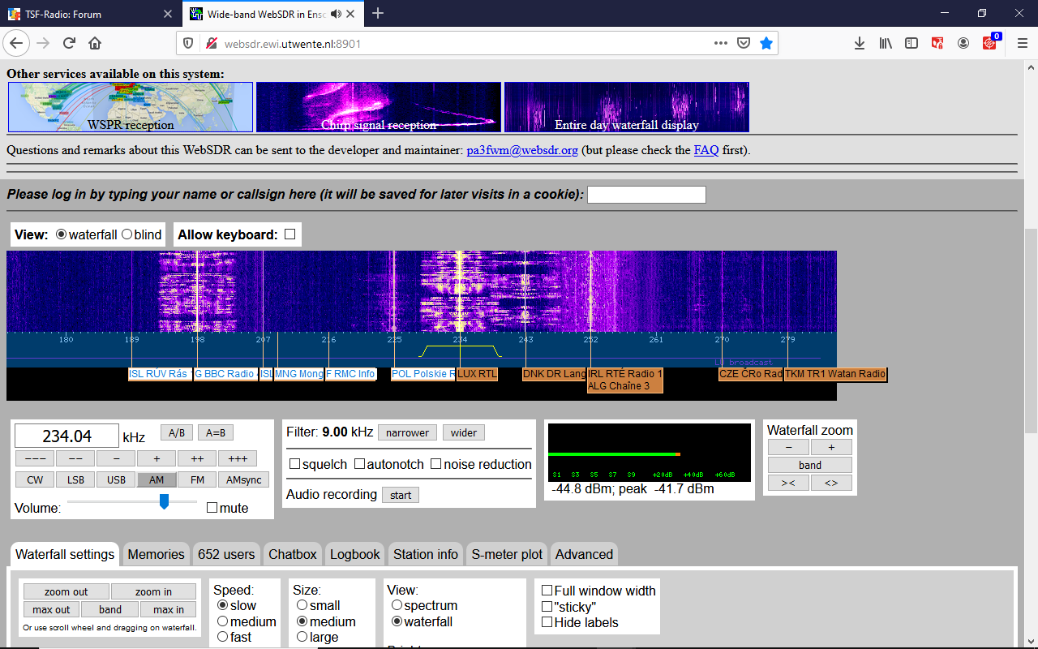
Task: Click the Pocket save icon
Action: [744, 43]
